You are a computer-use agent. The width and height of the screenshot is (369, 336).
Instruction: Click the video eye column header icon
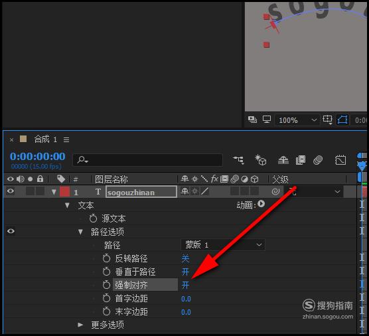[x=11, y=179]
